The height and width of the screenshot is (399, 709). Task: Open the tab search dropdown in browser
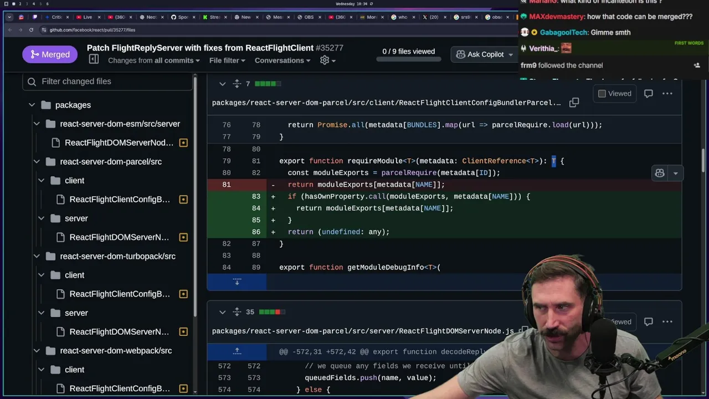pyautogui.click(x=9, y=17)
